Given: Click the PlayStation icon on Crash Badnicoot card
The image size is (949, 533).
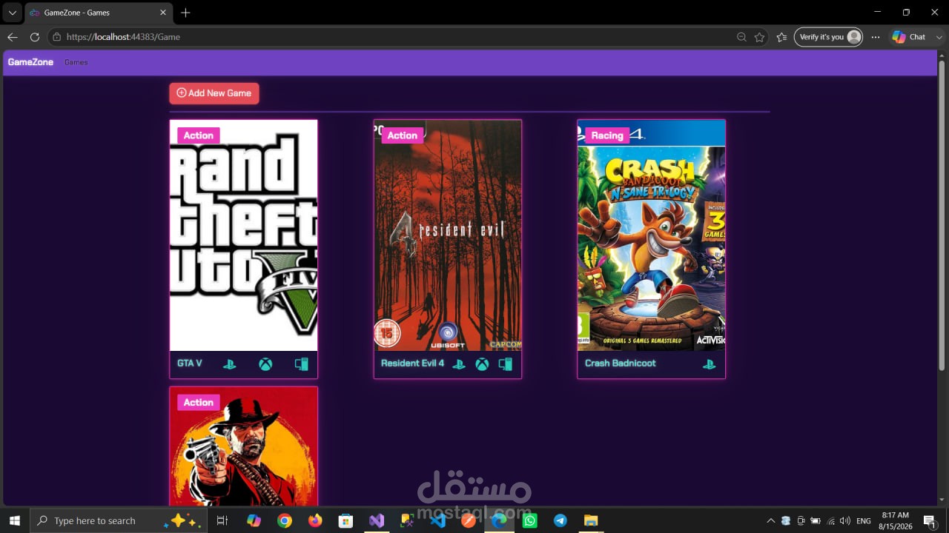Looking at the screenshot, I should (710, 364).
